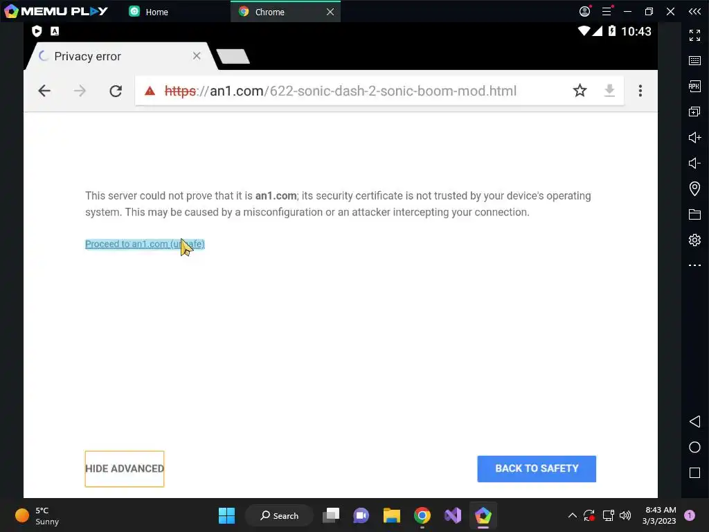This screenshot has height=532, width=709.
Task: Open MEmu keyboard mapping tool
Action: [694, 61]
